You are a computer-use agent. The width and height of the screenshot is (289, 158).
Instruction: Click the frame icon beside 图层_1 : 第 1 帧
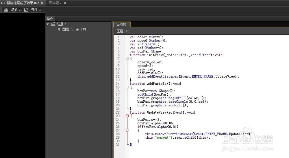coord(59,29)
